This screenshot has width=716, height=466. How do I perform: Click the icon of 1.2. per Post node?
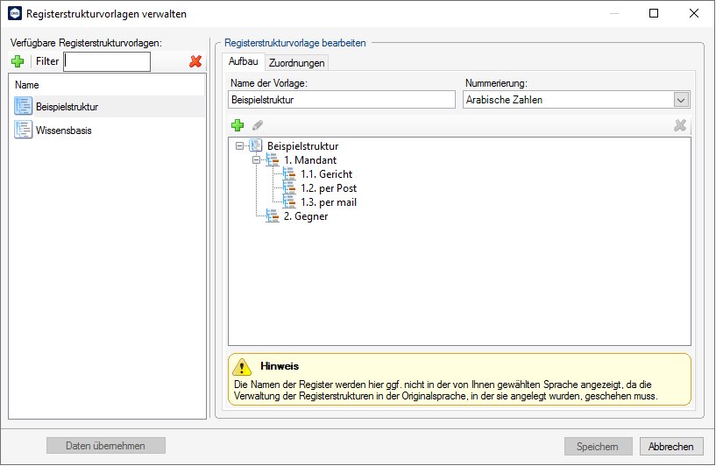289,188
